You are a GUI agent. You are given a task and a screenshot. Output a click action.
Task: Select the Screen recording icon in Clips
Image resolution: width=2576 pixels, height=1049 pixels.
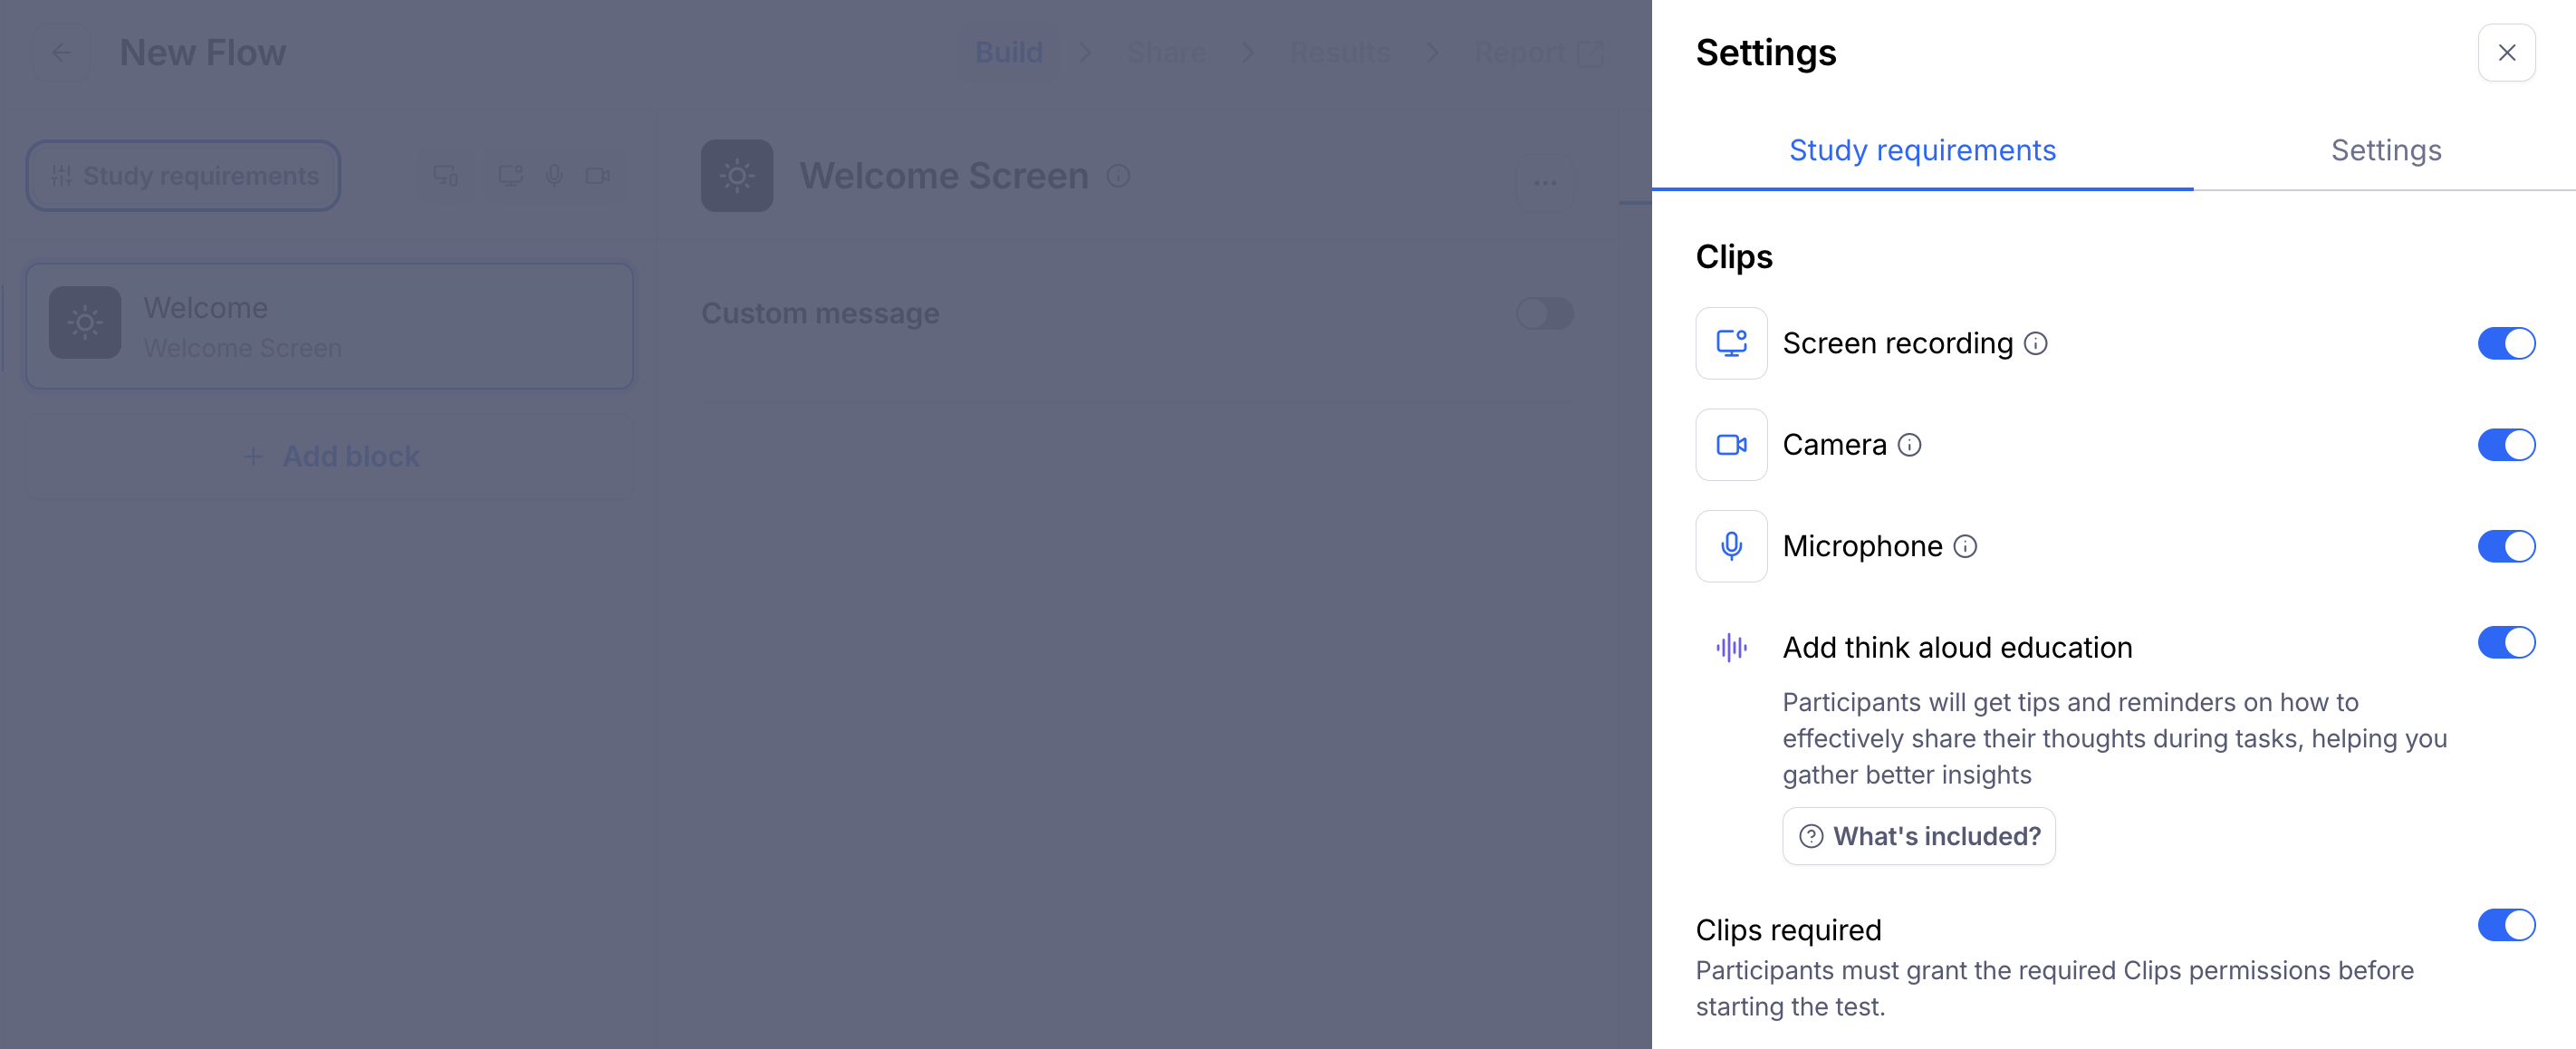pyautogui.click(x=1730, y=343)
